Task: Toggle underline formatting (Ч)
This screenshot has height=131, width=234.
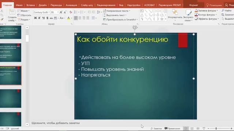Action: [x=44, y=18]
